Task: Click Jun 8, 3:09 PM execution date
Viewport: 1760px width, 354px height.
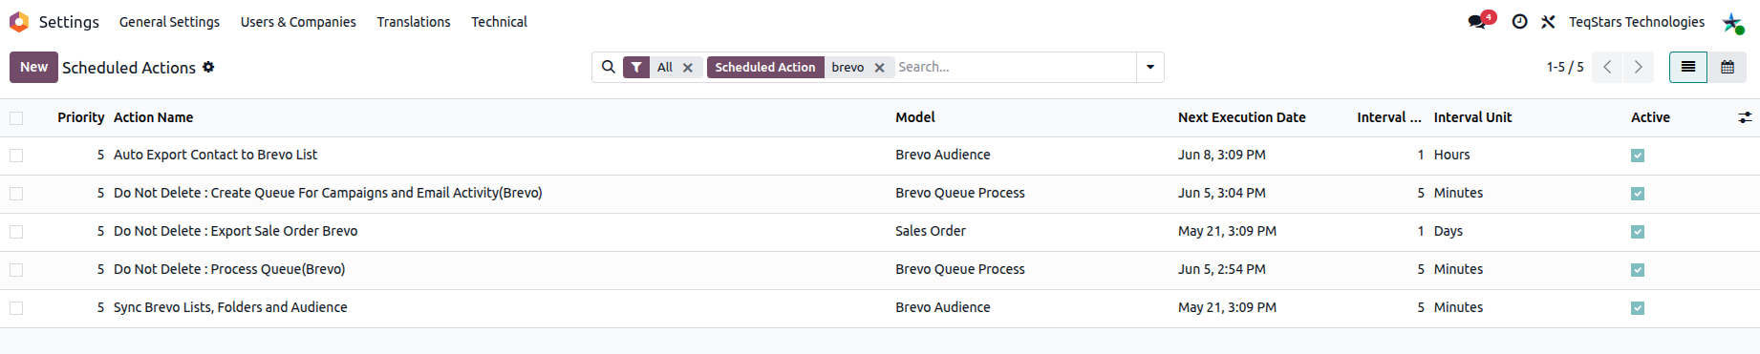Action: click(1221, 155)
